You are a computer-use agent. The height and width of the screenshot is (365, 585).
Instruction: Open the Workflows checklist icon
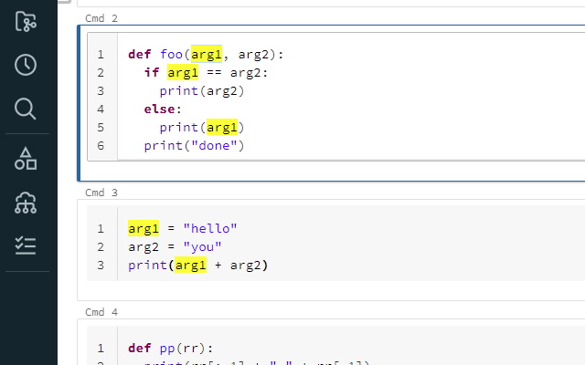click(x=26, y=245)
